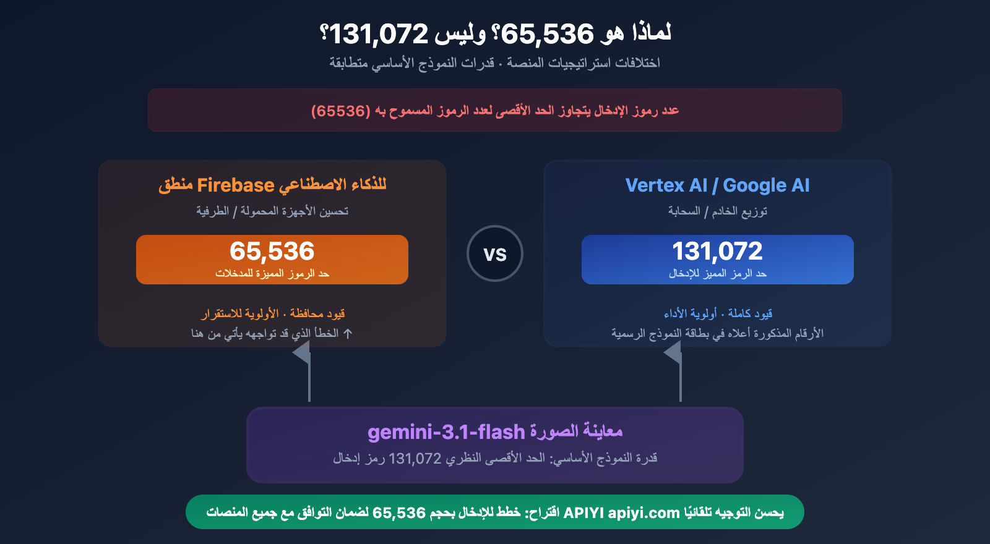Click the white caption under the 131,072 number

point(718,273)
